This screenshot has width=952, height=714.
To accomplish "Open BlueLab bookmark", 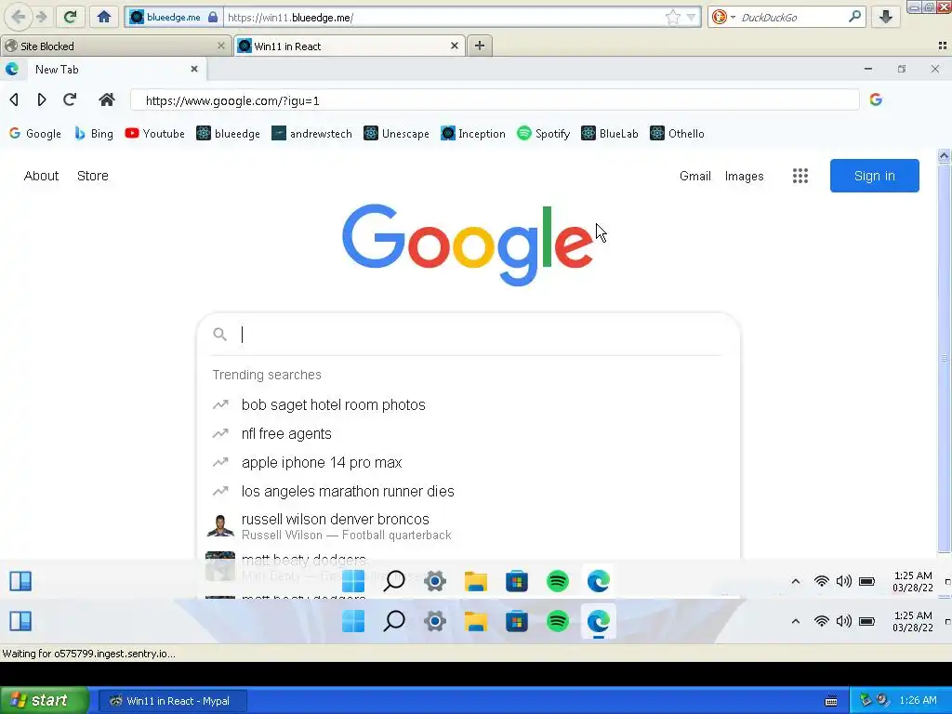I will 610,134.
